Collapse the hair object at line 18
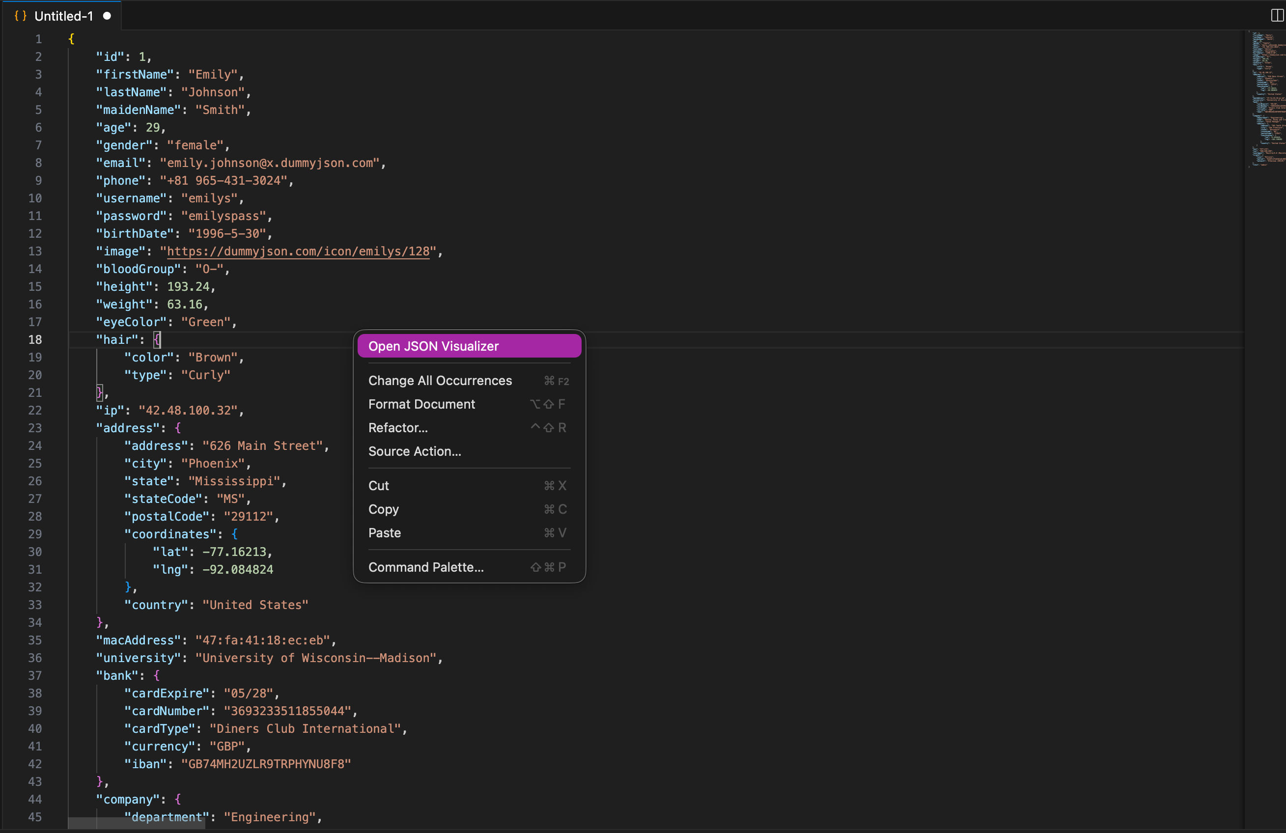The height and width of the screenshot is (833, 1286). pyautogui.click(x=57, y=339)
